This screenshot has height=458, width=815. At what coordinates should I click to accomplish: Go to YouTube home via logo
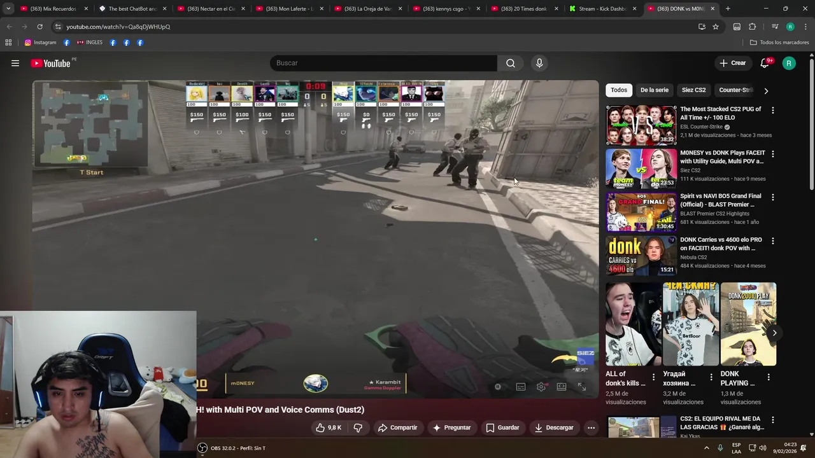click(x=50, y=63)
